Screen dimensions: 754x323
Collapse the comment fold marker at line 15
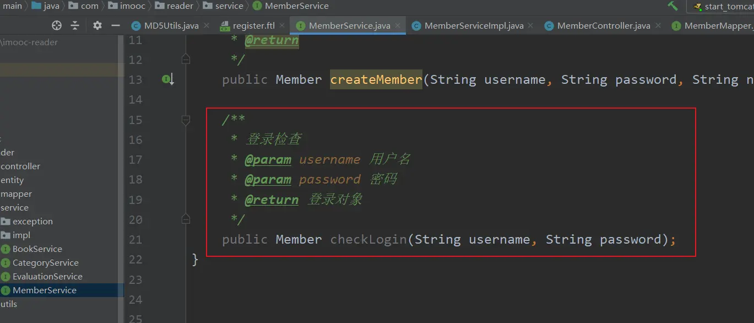pos(186,120)
